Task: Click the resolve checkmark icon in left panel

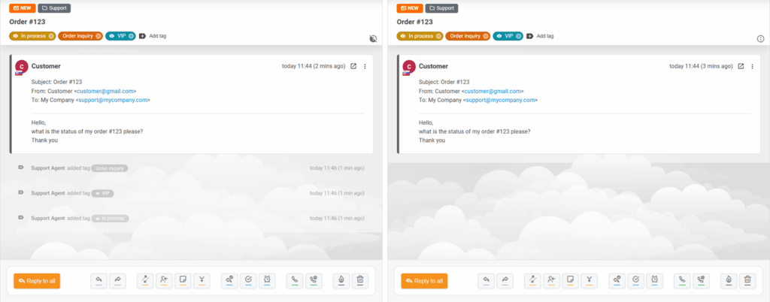Action: coord(248,280)
